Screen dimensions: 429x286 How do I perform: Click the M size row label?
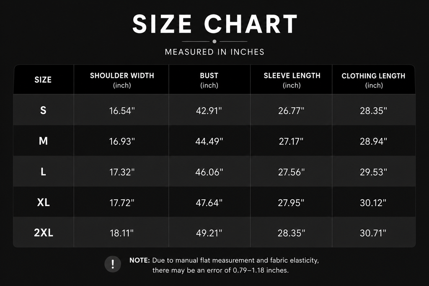(x=43, y=141)
